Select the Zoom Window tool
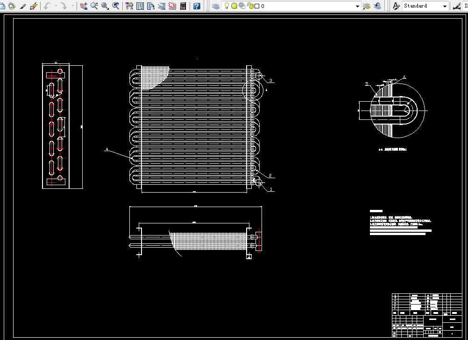This screenshot has width=468, height=340. [105, 6]
